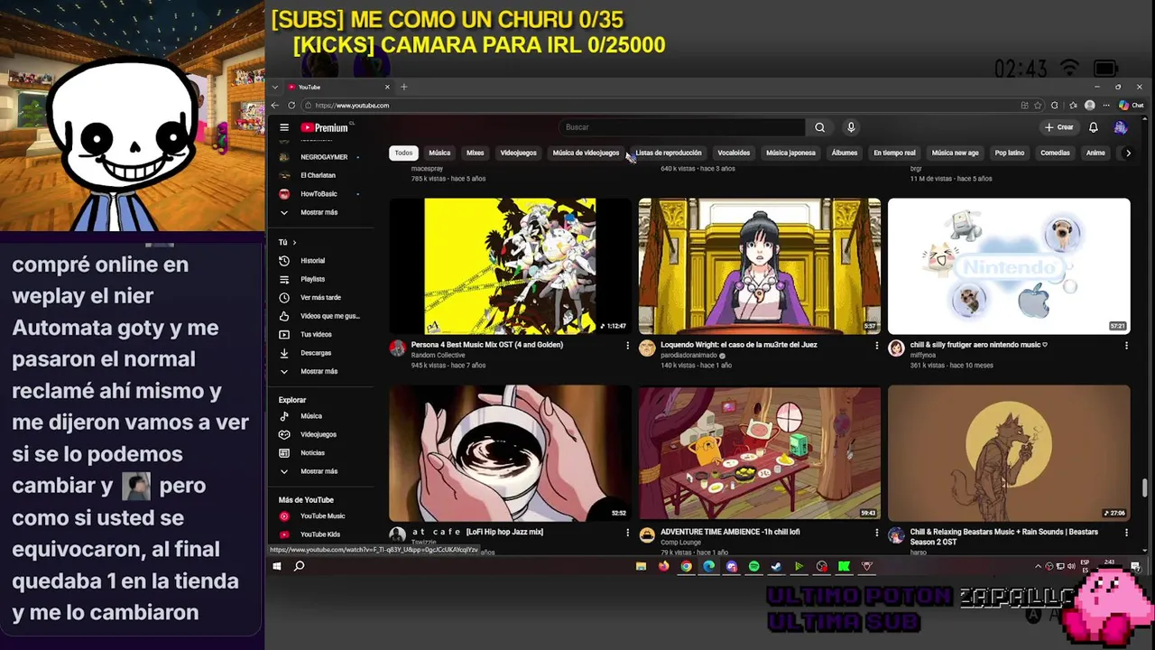This screenshot has width=1155, height=650.
Task: Click the YouTube Premium logo
Action: pos(325,127)
